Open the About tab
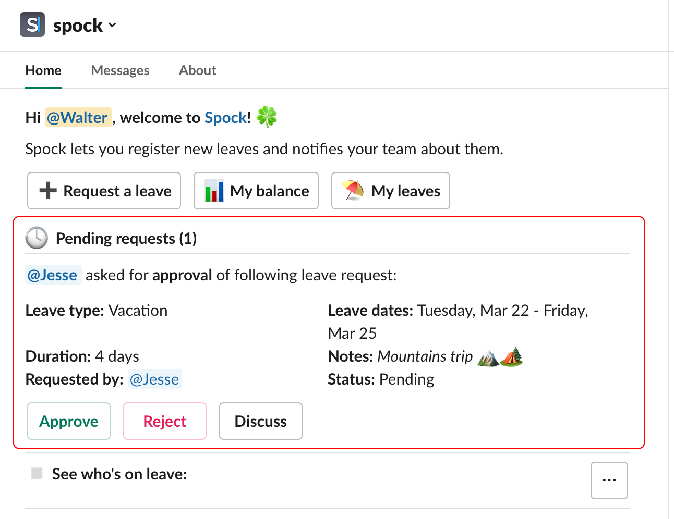Image resolution: width=674 pixels, height=519 pixels. [197, 70]
